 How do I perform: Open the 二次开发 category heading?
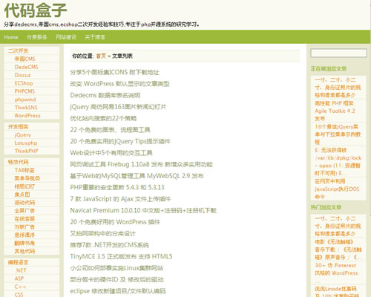click(18, 50)
